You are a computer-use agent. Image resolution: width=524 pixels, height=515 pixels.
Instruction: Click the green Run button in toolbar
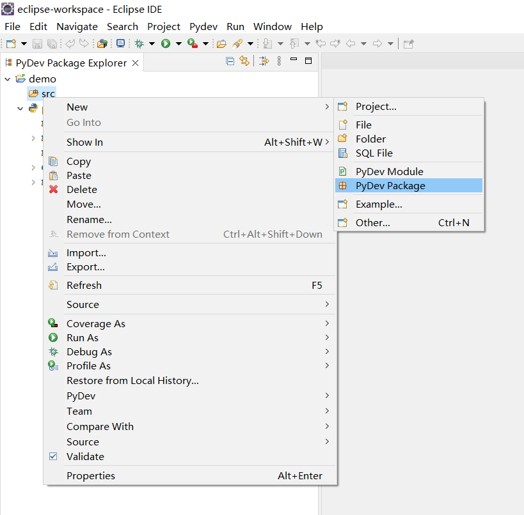(x=166, y=43)
